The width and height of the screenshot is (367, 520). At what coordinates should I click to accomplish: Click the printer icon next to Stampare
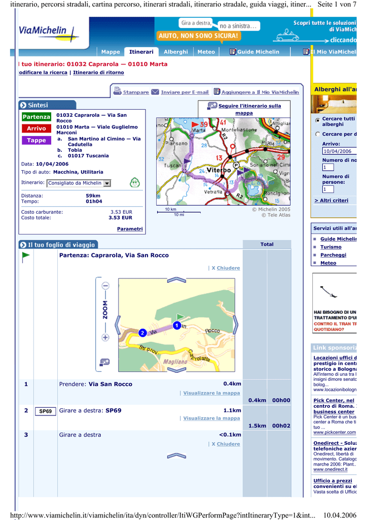click(117, 91)
